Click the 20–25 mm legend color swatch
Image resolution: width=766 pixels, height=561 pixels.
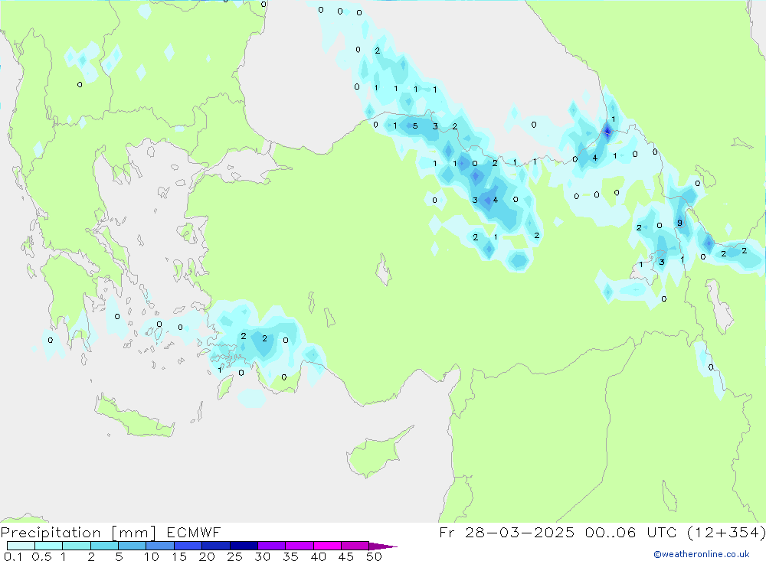coord(216,546)
